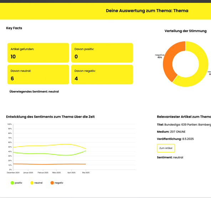
Task: Open the Zum Artikel button
Action: coord(166,148)
